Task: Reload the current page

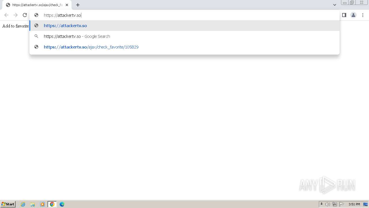Action: click(25, 15)
